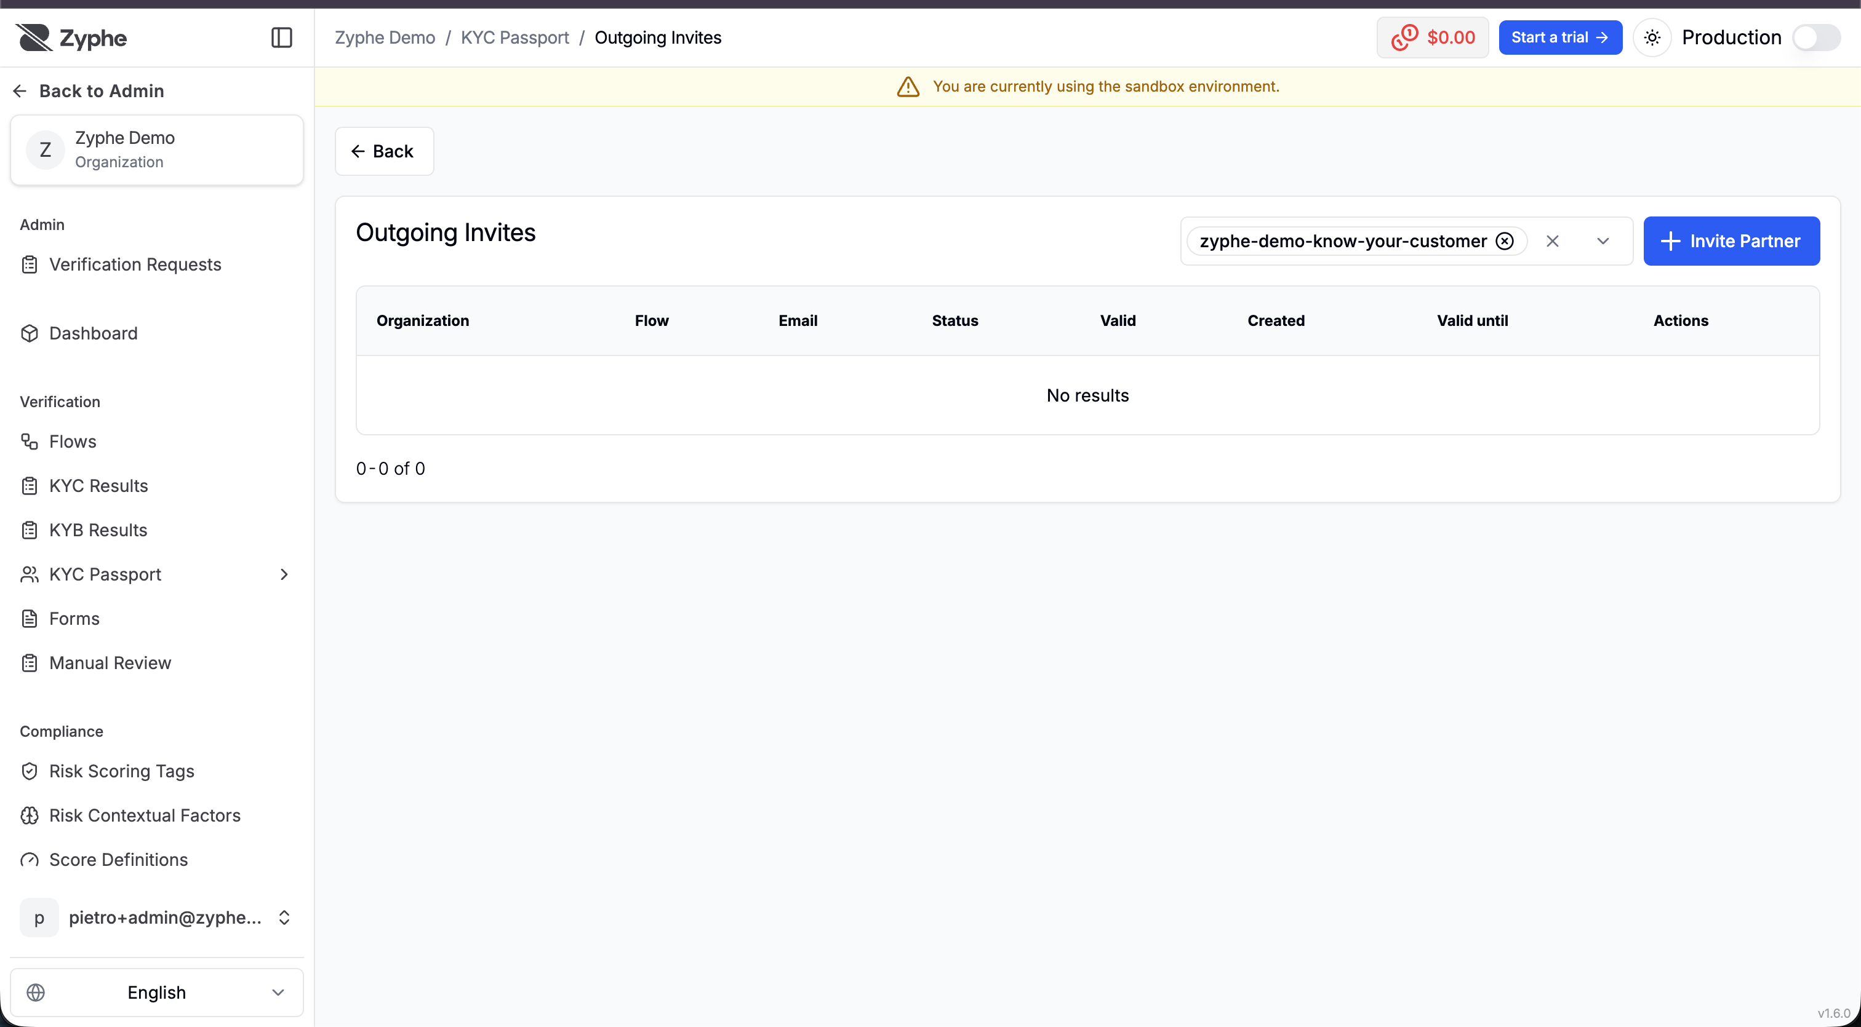Click Email column header
Image resolution: width=1861 pixels, height=1027 pixels.
tap(798, 321)
